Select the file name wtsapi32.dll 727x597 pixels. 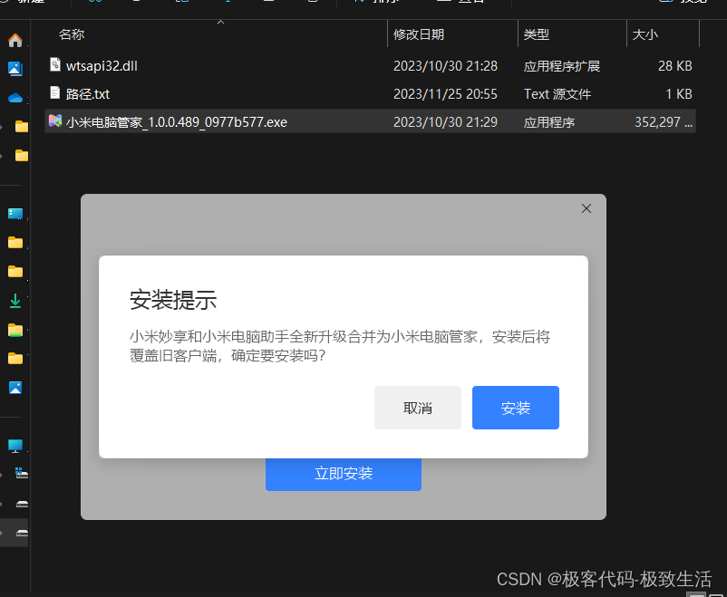tap(102, 66)
